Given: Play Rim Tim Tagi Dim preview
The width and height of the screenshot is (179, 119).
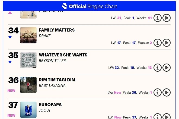Looking at the screenshot, I should pyautogui.click(x=167, y=92).
